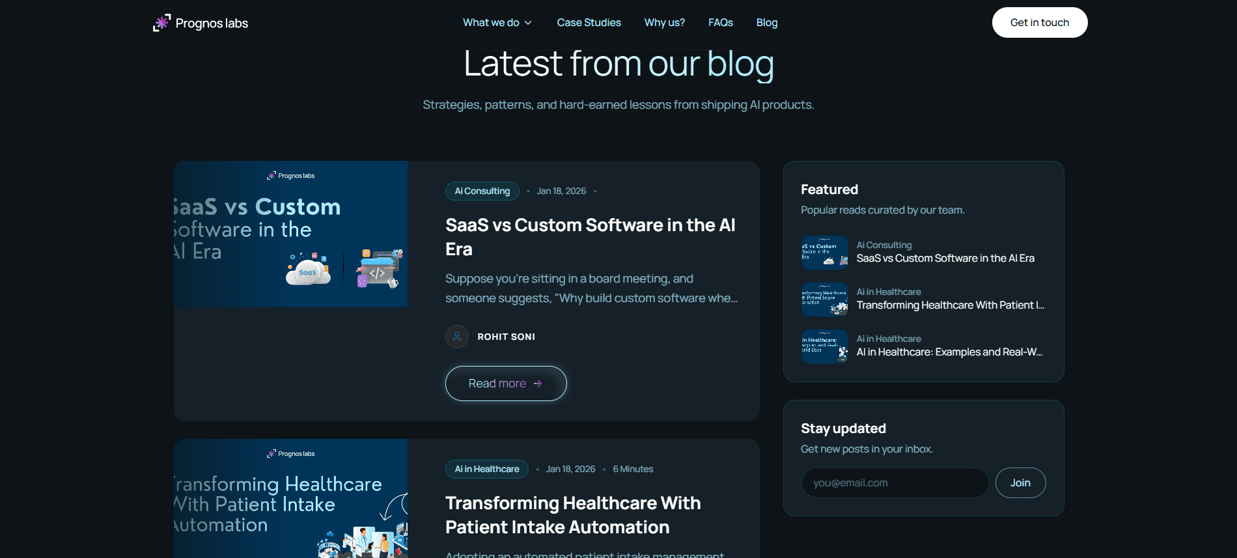Select the Ai in Healthcare category tag

pyautogui.click(x=486, y=469)
